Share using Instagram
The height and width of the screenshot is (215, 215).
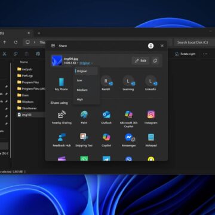click(151, 118)
